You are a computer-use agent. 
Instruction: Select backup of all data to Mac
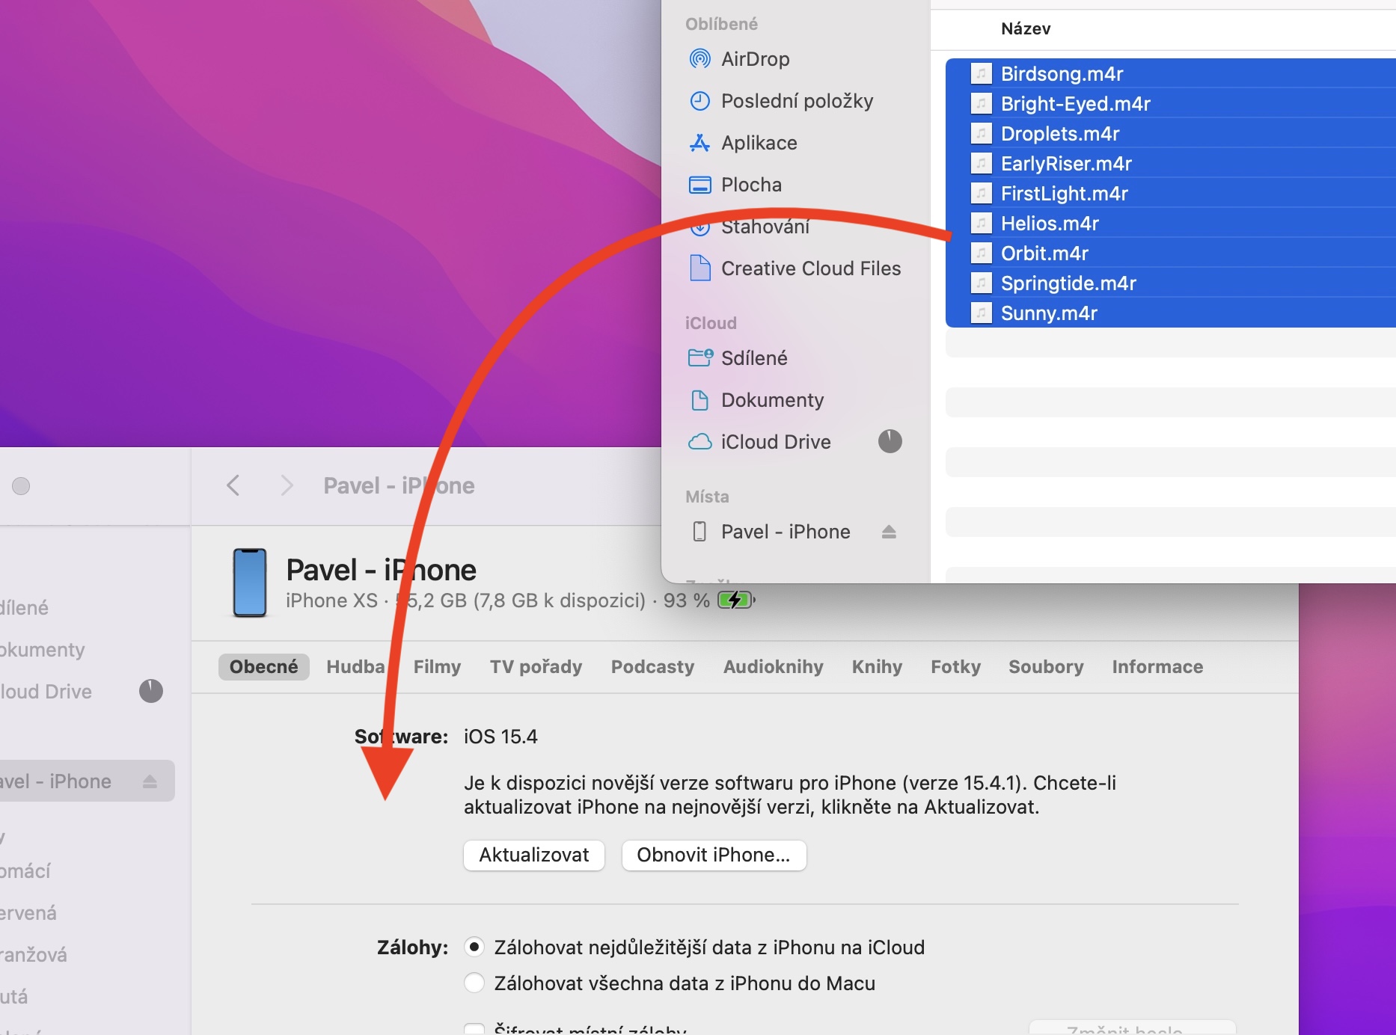click(474, 983)
